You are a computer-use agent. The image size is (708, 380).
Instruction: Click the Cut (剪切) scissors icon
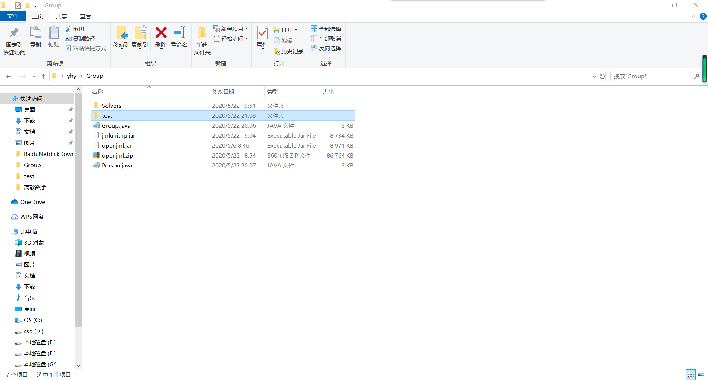click(x=68, y=29)
